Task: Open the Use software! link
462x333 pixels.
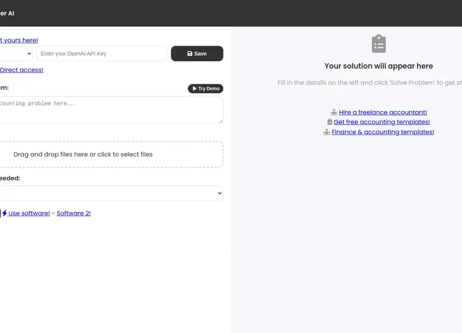Action: coord(29,213)
